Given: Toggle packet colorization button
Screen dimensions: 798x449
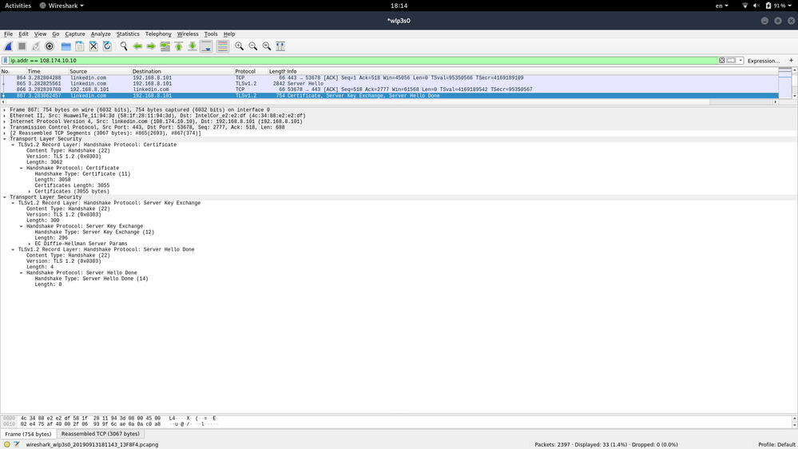Looking at the screenshot, I should point(223,46).
